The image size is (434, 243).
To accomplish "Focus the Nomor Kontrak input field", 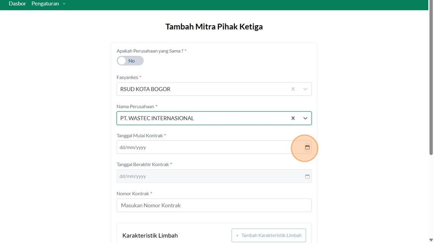I will [x=214, y=205].
